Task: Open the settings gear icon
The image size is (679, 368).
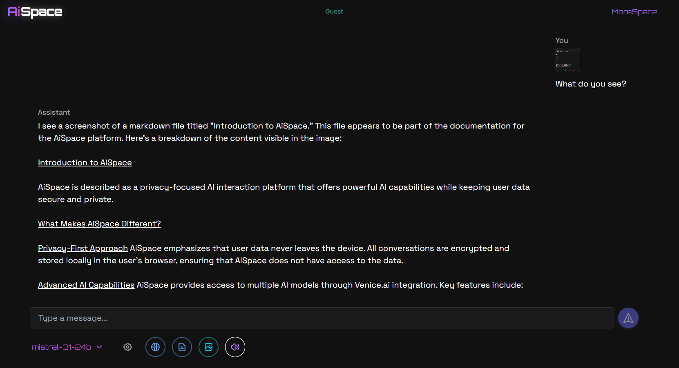Action: point(127,347)
